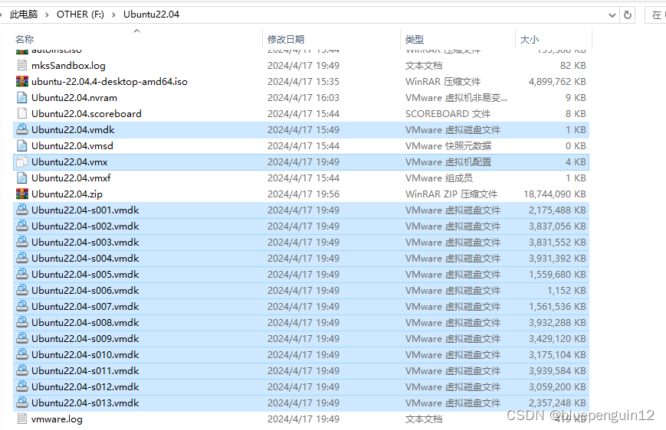Click the 4,899,762 KB size cell
The height and width of the screenshot is (430, 666).
click(557, 82)
